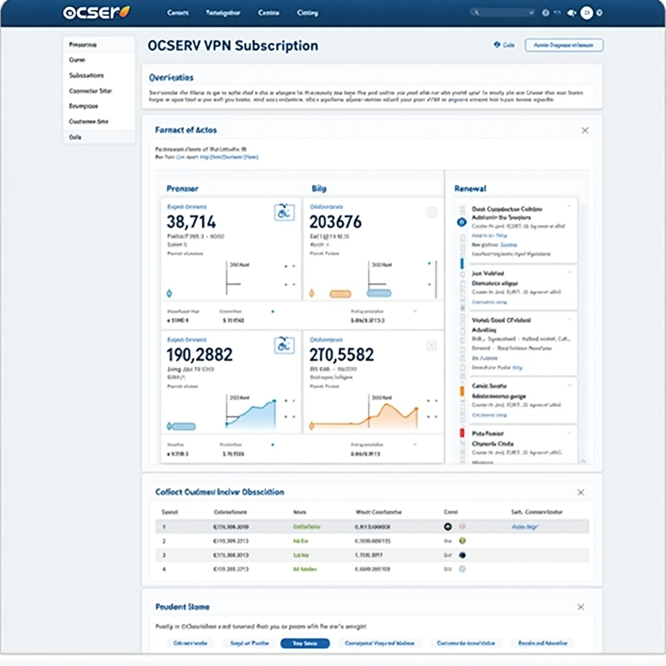
Task: Close the Farnact of Actos panel
Action: (x=585, y=130)
